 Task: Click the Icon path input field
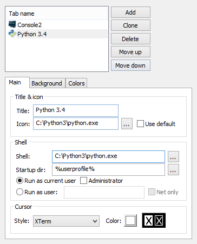tap(76, 124)
